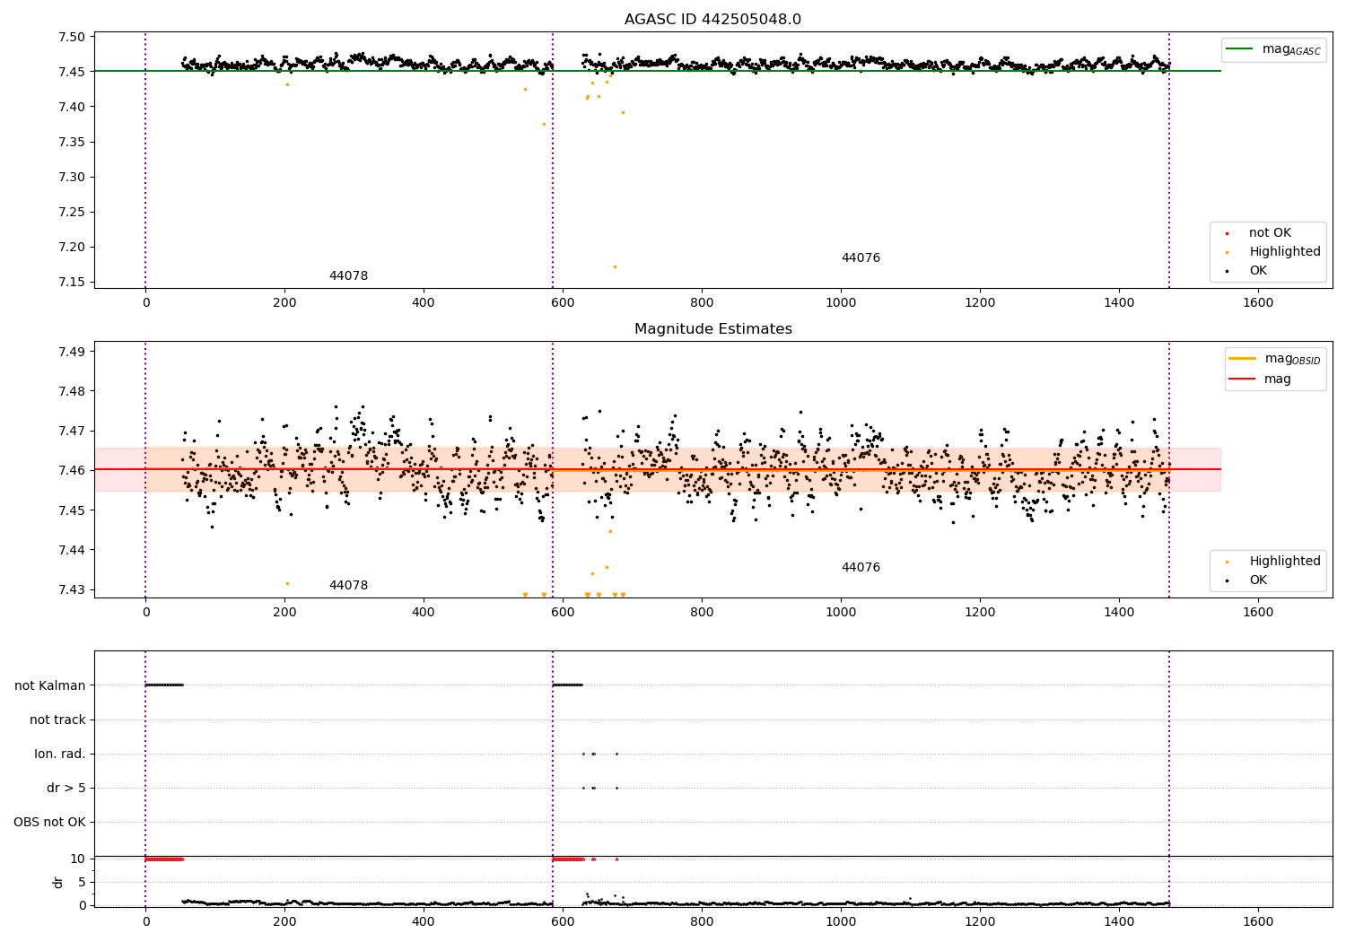Viewport: 1346px width, 942px height.
Task: Click the '44076' label in the middle plot
Action: [861, 568]
